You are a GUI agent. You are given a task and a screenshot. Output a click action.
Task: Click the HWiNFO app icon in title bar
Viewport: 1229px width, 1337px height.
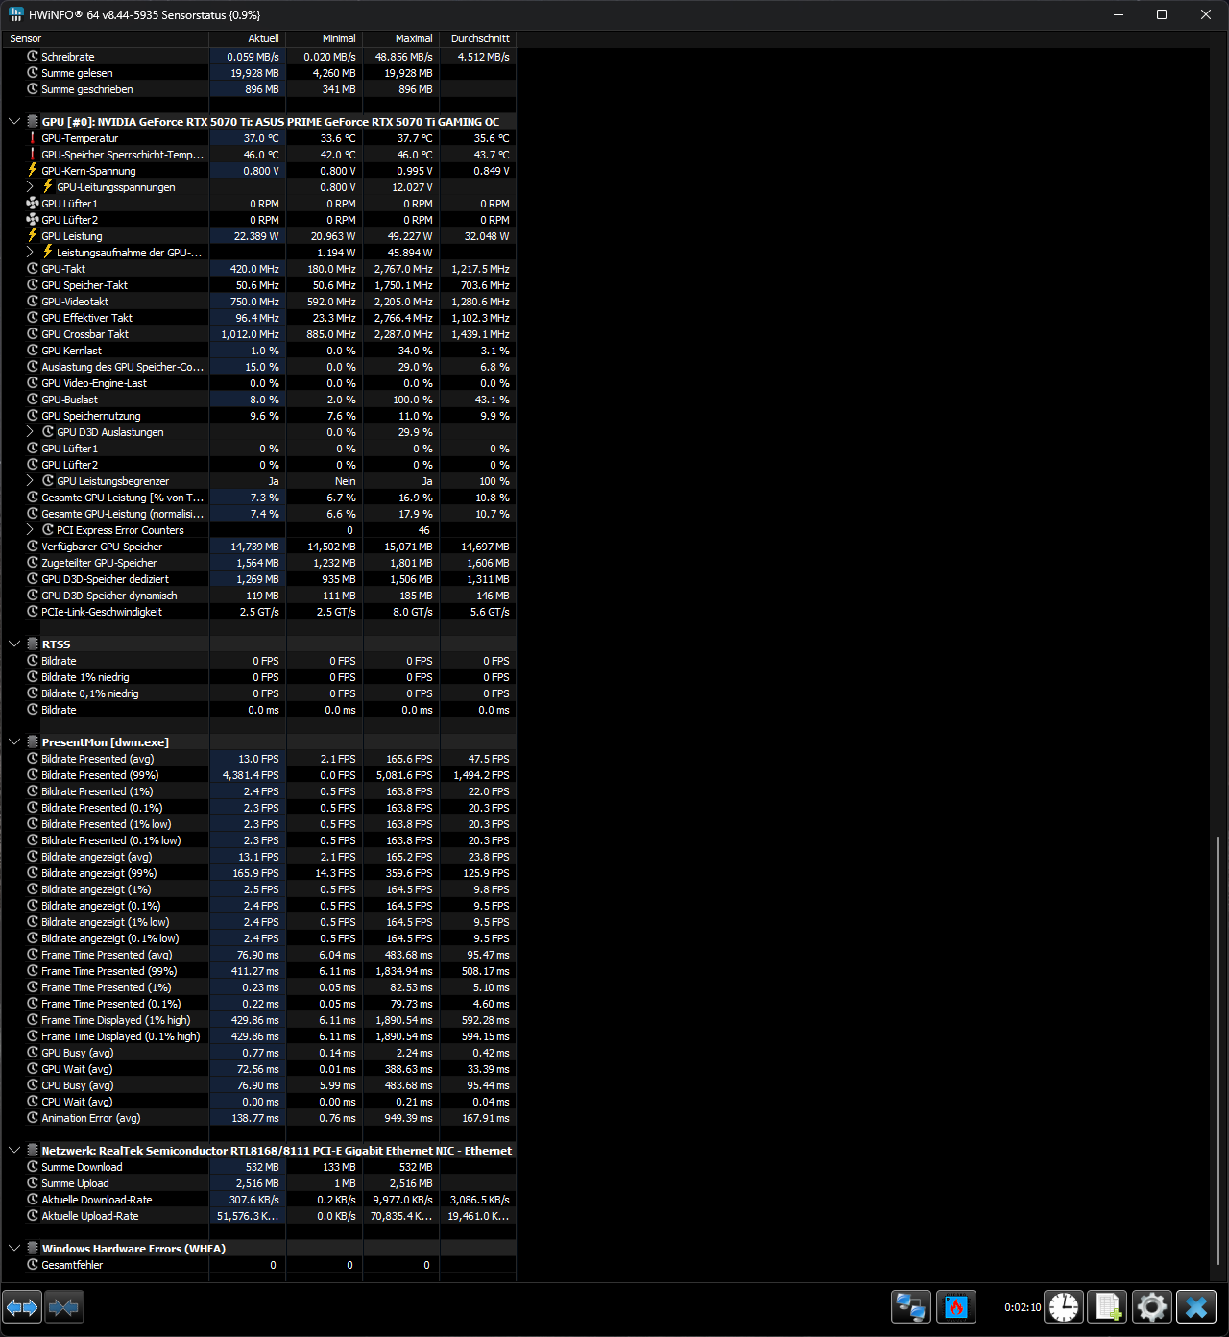point(16,14)
